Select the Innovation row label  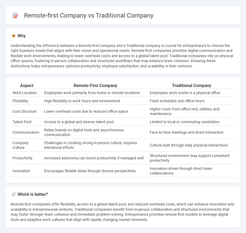pyautogui.click(x=21, y=171)
